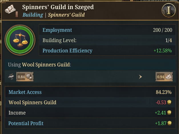Click the round "I" emblem icon
Screen dimensions: 179x134
168,11
